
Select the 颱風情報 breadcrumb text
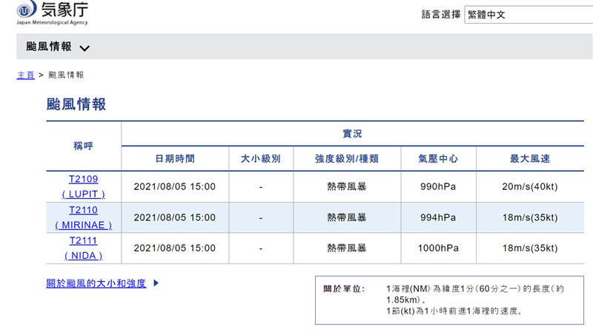coord(66,75)
